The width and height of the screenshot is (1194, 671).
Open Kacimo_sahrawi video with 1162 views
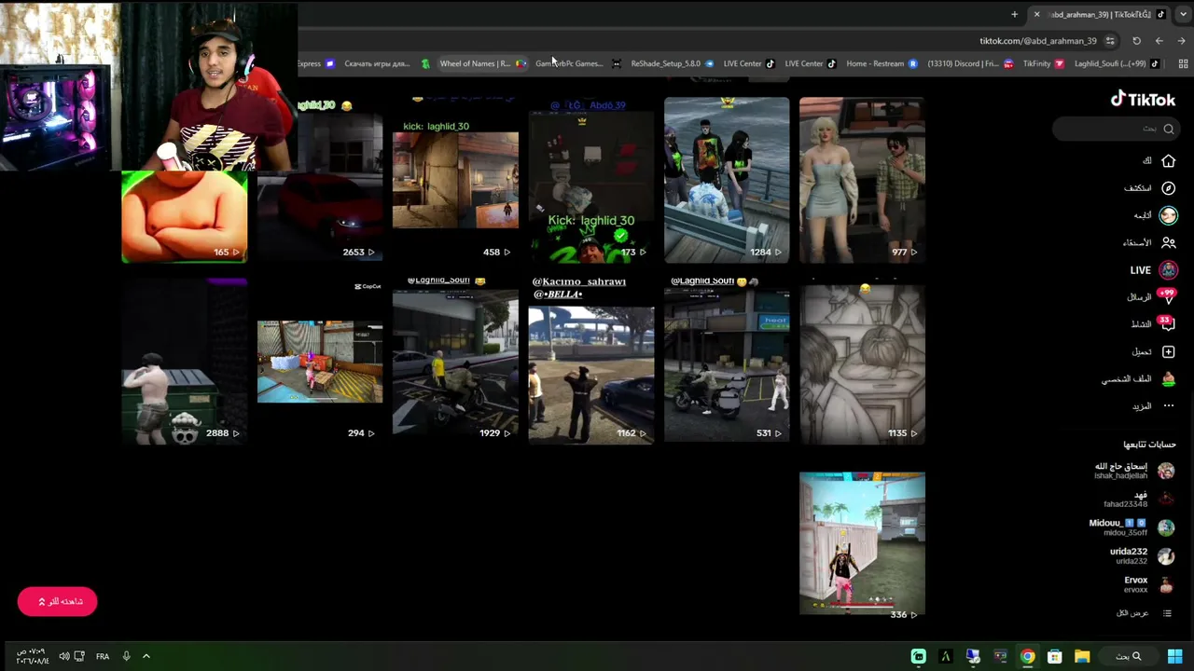(590, 361)
